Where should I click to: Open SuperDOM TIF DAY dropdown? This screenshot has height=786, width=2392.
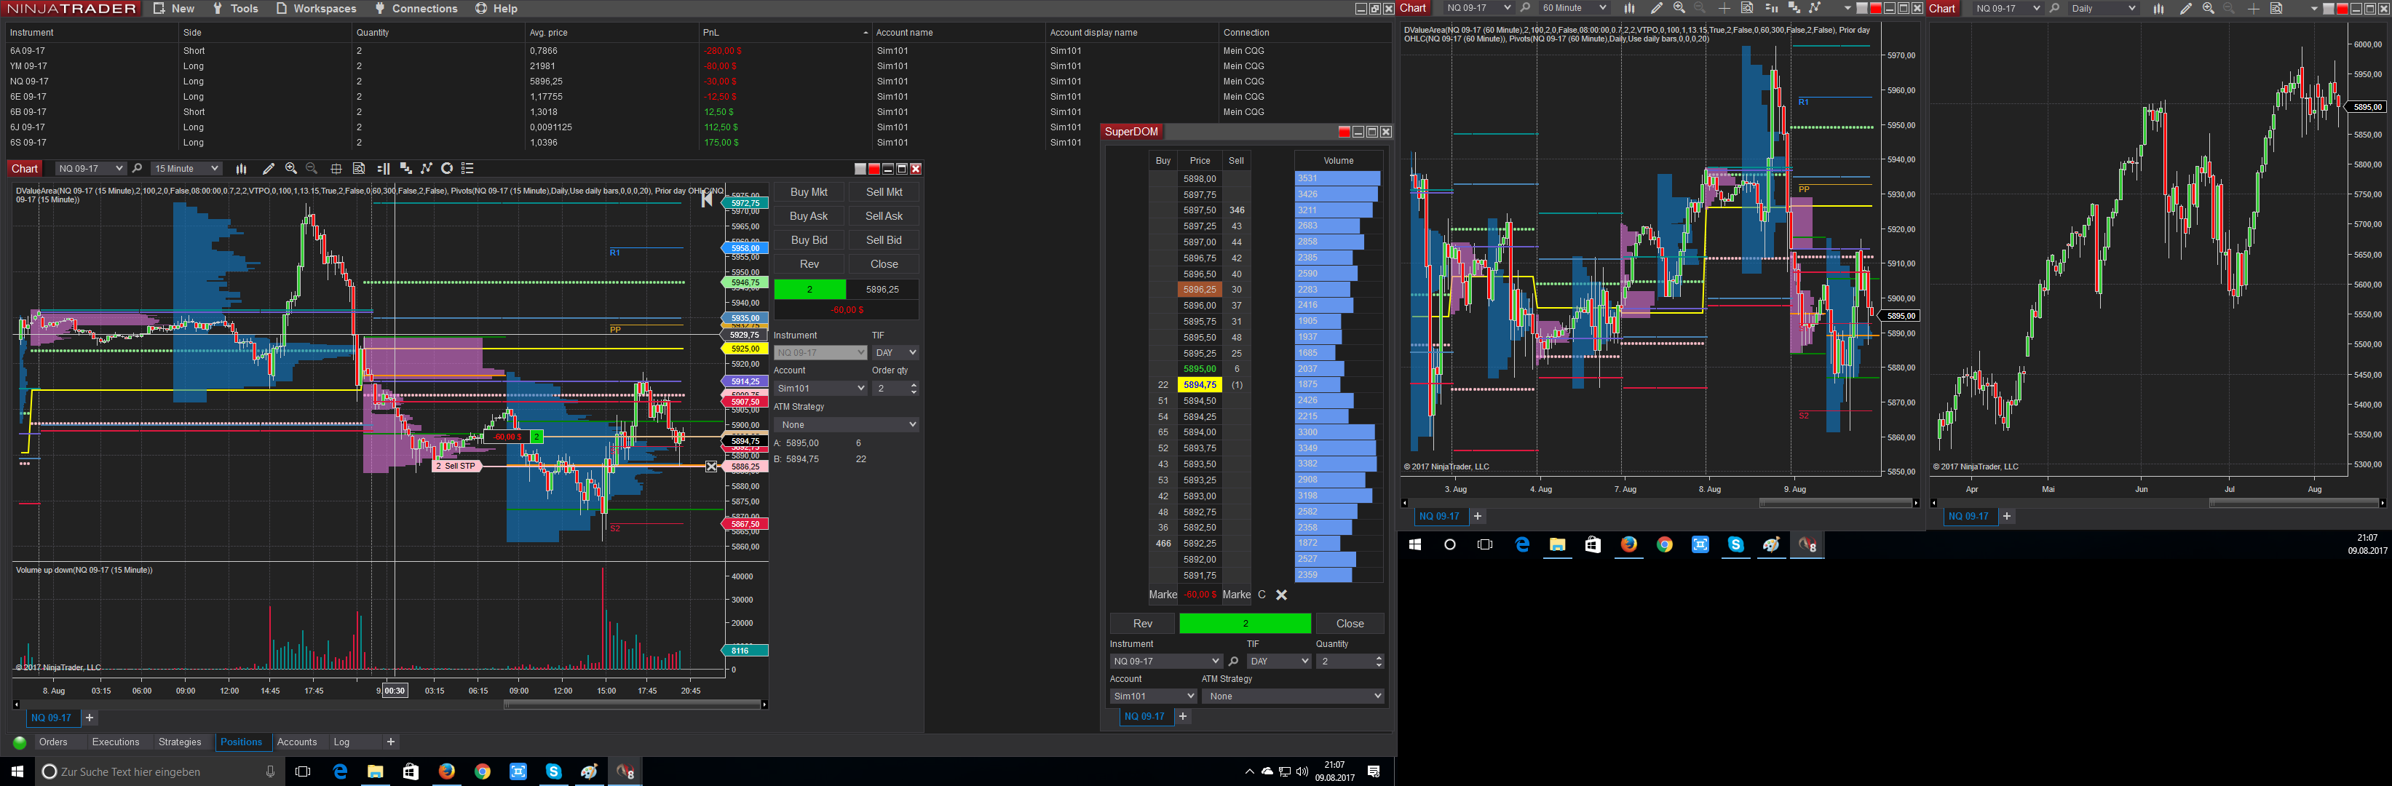click(x=1279, y=662)
